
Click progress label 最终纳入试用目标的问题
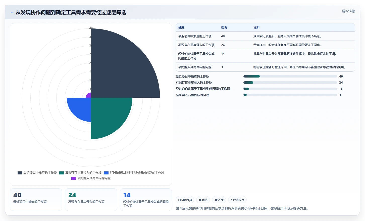[192, 95]
